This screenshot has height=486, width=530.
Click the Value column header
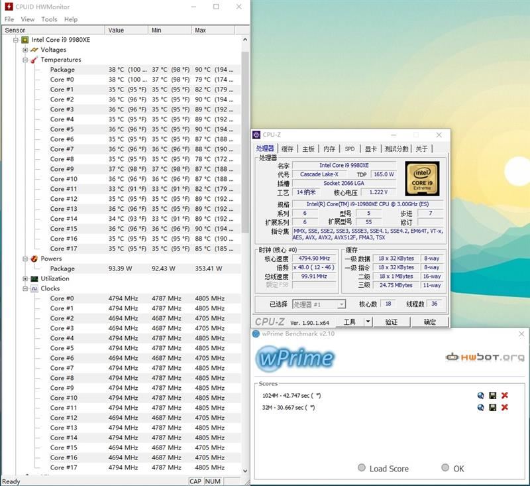[x=126, y=30]
